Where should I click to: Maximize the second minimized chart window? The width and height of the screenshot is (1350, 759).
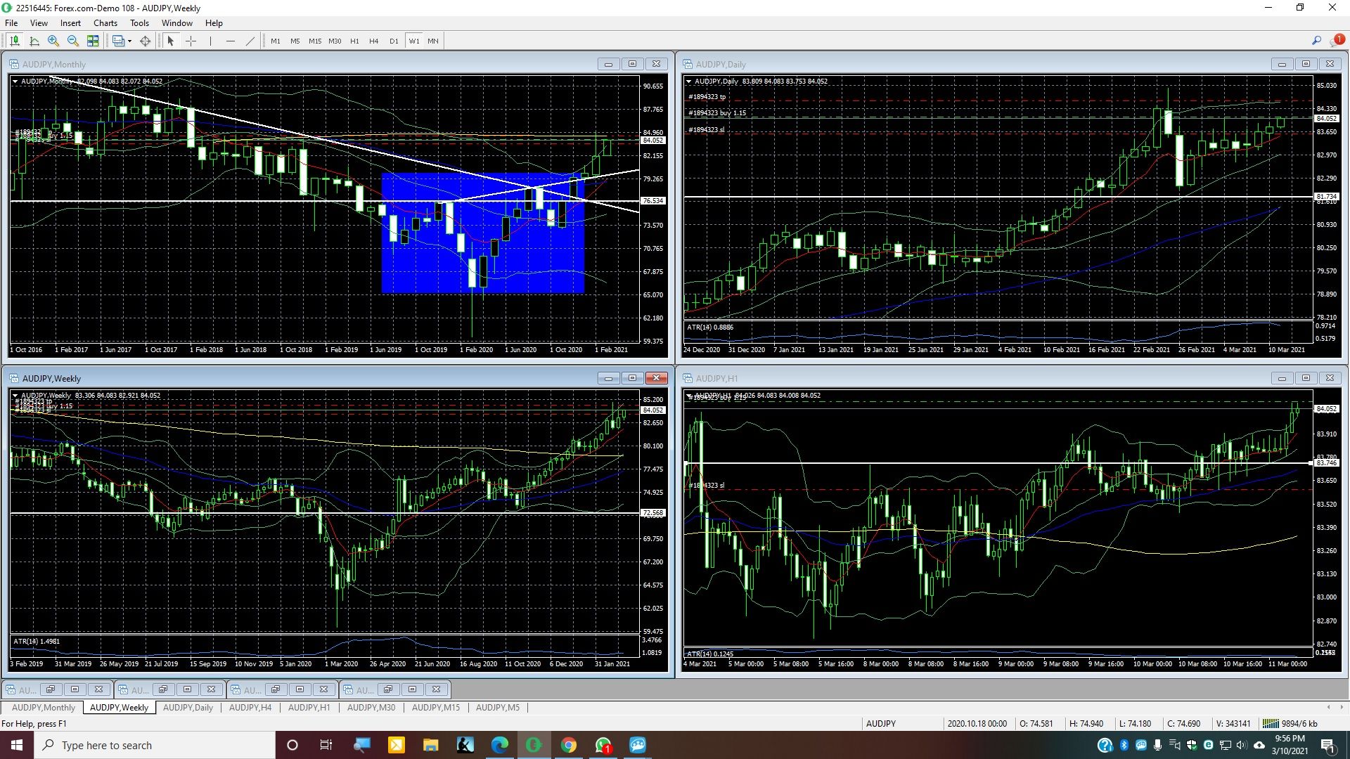pos(187,689)
